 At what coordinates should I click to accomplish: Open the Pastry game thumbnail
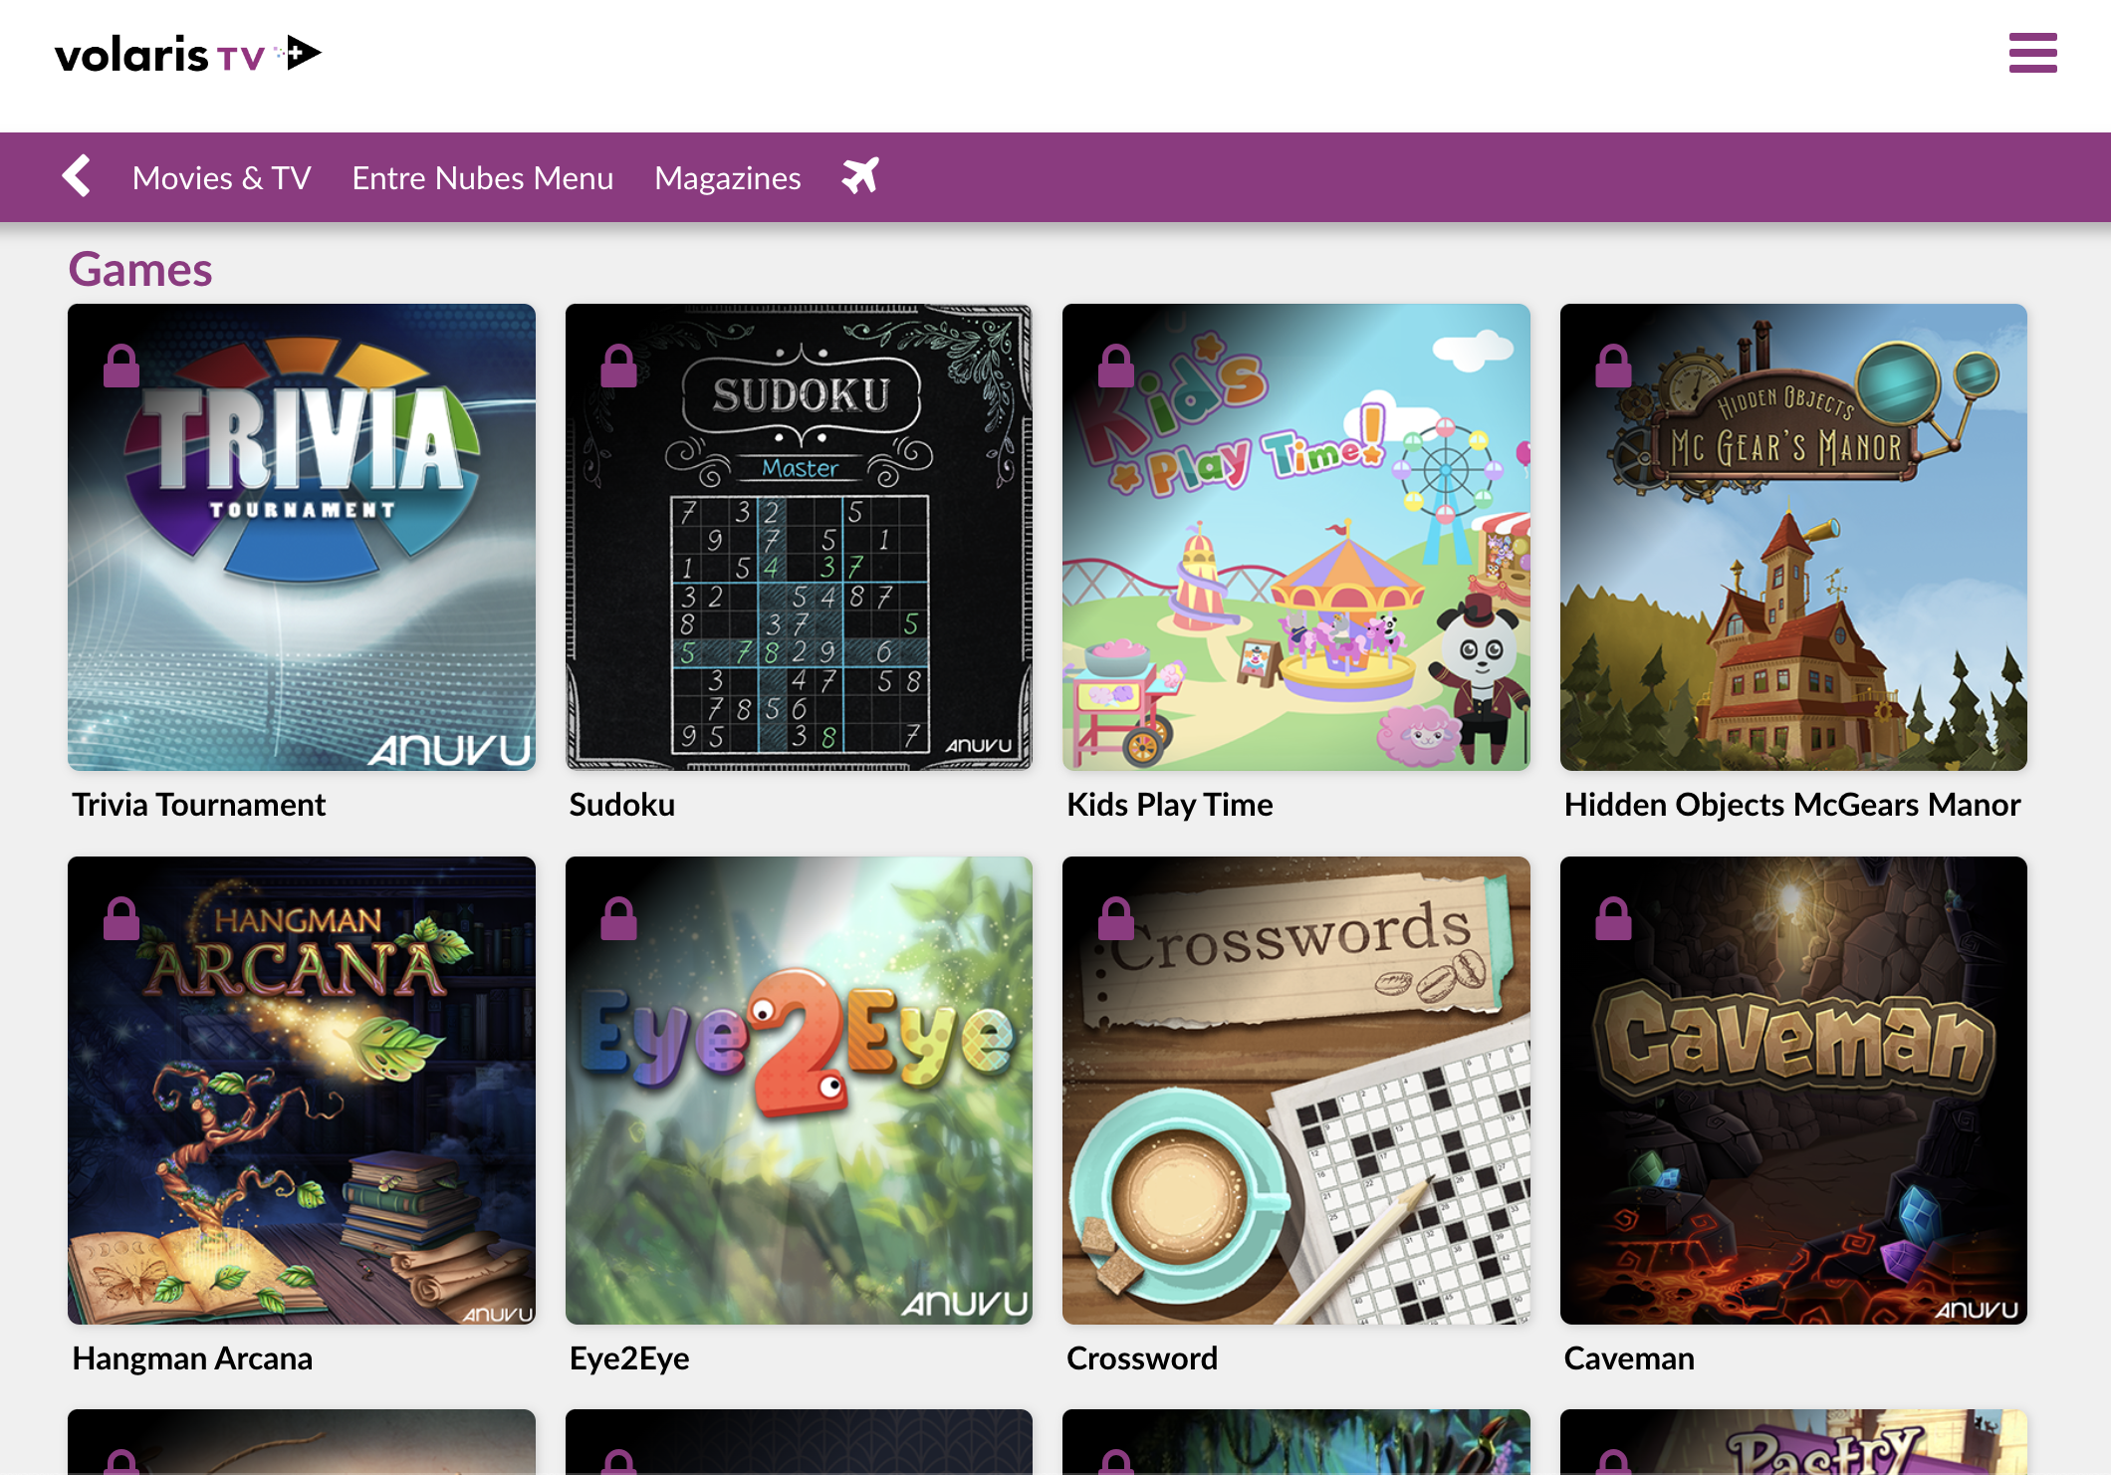(1793, 1442)
